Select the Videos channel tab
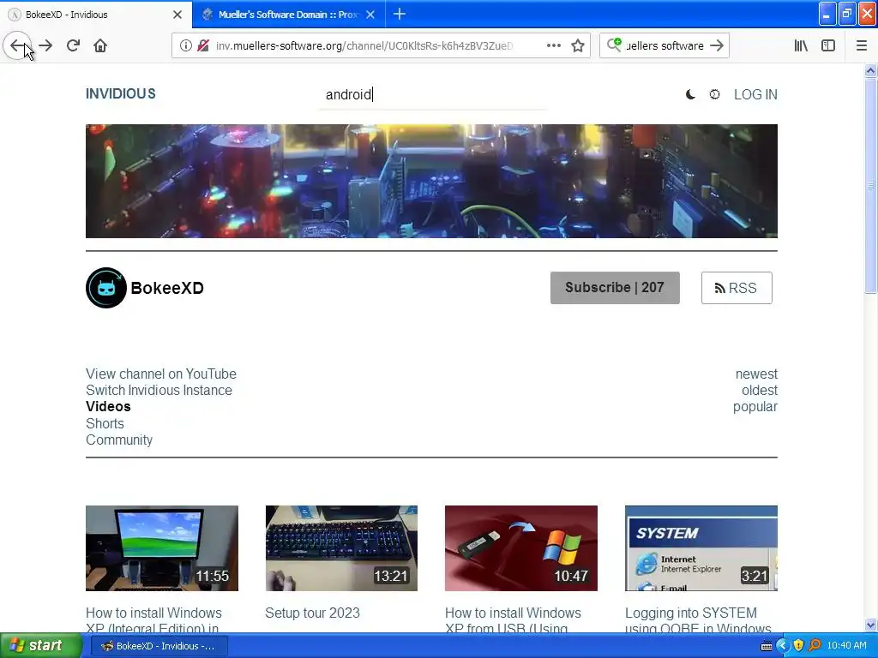 [108, 406]
